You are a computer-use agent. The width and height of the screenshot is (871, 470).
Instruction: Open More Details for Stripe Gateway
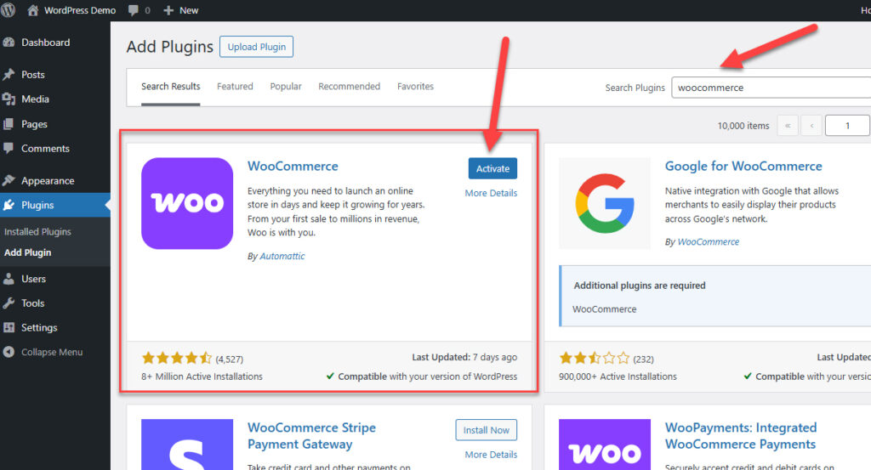[x=491, y=455]
